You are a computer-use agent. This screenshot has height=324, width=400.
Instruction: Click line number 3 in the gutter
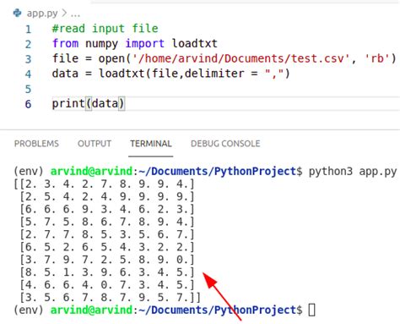click(28, 59)
